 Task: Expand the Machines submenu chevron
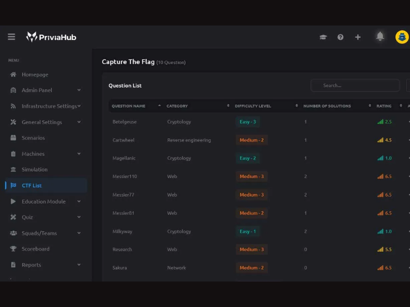[x=79, y=153]
